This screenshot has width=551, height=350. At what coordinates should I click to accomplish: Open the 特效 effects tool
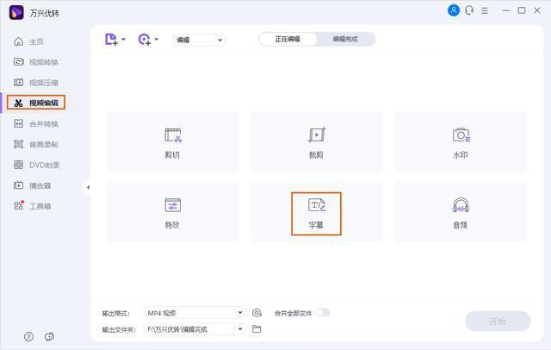[x=172, y=212]
